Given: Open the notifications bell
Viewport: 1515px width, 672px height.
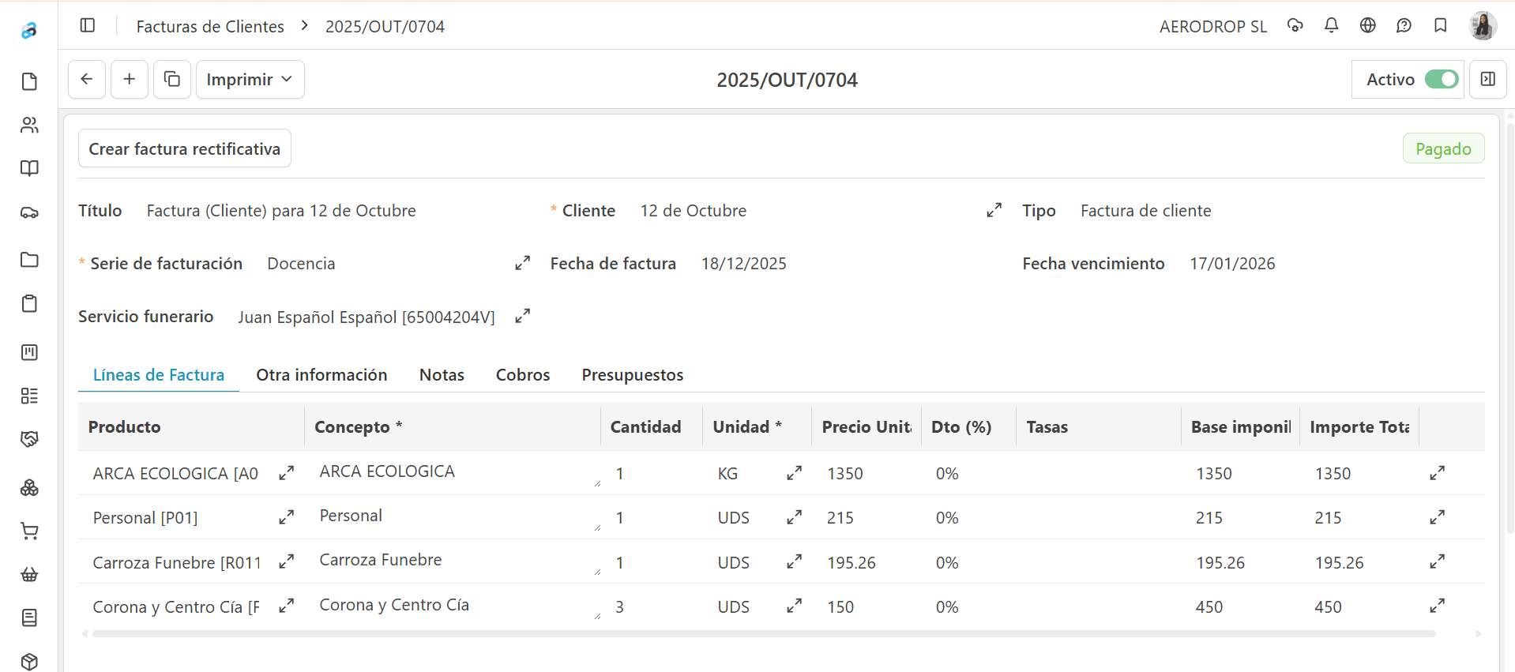Looking at the screenshot, I should [x=1331, y=26].
